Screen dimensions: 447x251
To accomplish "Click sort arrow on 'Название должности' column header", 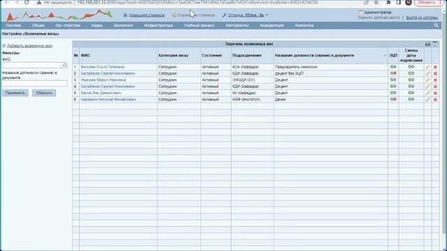I will [x=386, y=56].
